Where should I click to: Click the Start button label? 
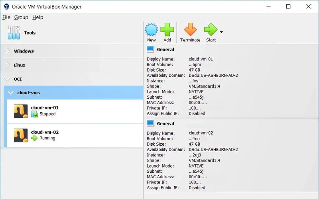tap(211, 40)
